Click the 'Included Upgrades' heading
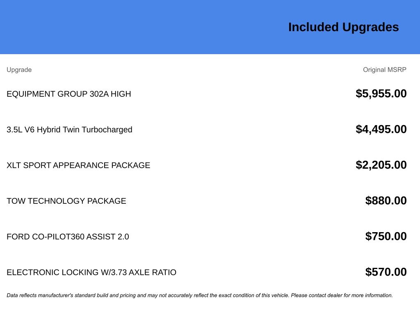The height and width of the screenshot is (315, 420). coord(343,27)
